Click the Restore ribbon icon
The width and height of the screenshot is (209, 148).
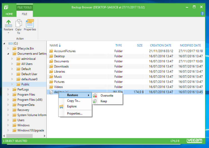(8, 23)
